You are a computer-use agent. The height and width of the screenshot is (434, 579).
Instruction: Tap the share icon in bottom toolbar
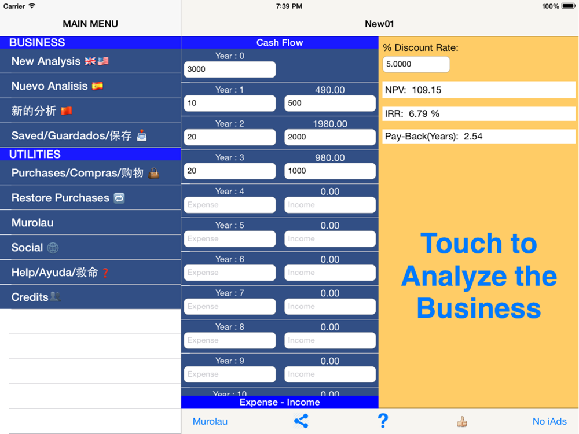[301, 421]
